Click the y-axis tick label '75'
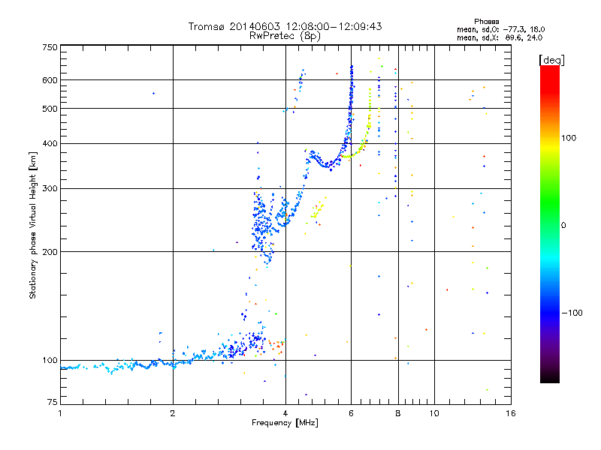This screenshot has width=601, height=450. (53, 402)
